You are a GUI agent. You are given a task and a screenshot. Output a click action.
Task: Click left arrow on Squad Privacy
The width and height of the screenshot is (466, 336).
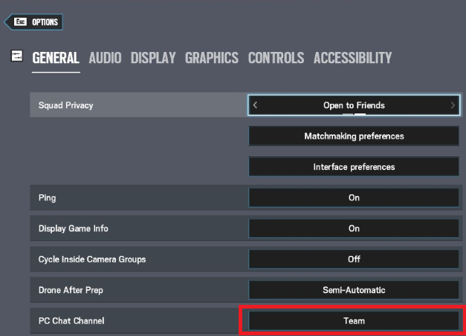point(255,105)
